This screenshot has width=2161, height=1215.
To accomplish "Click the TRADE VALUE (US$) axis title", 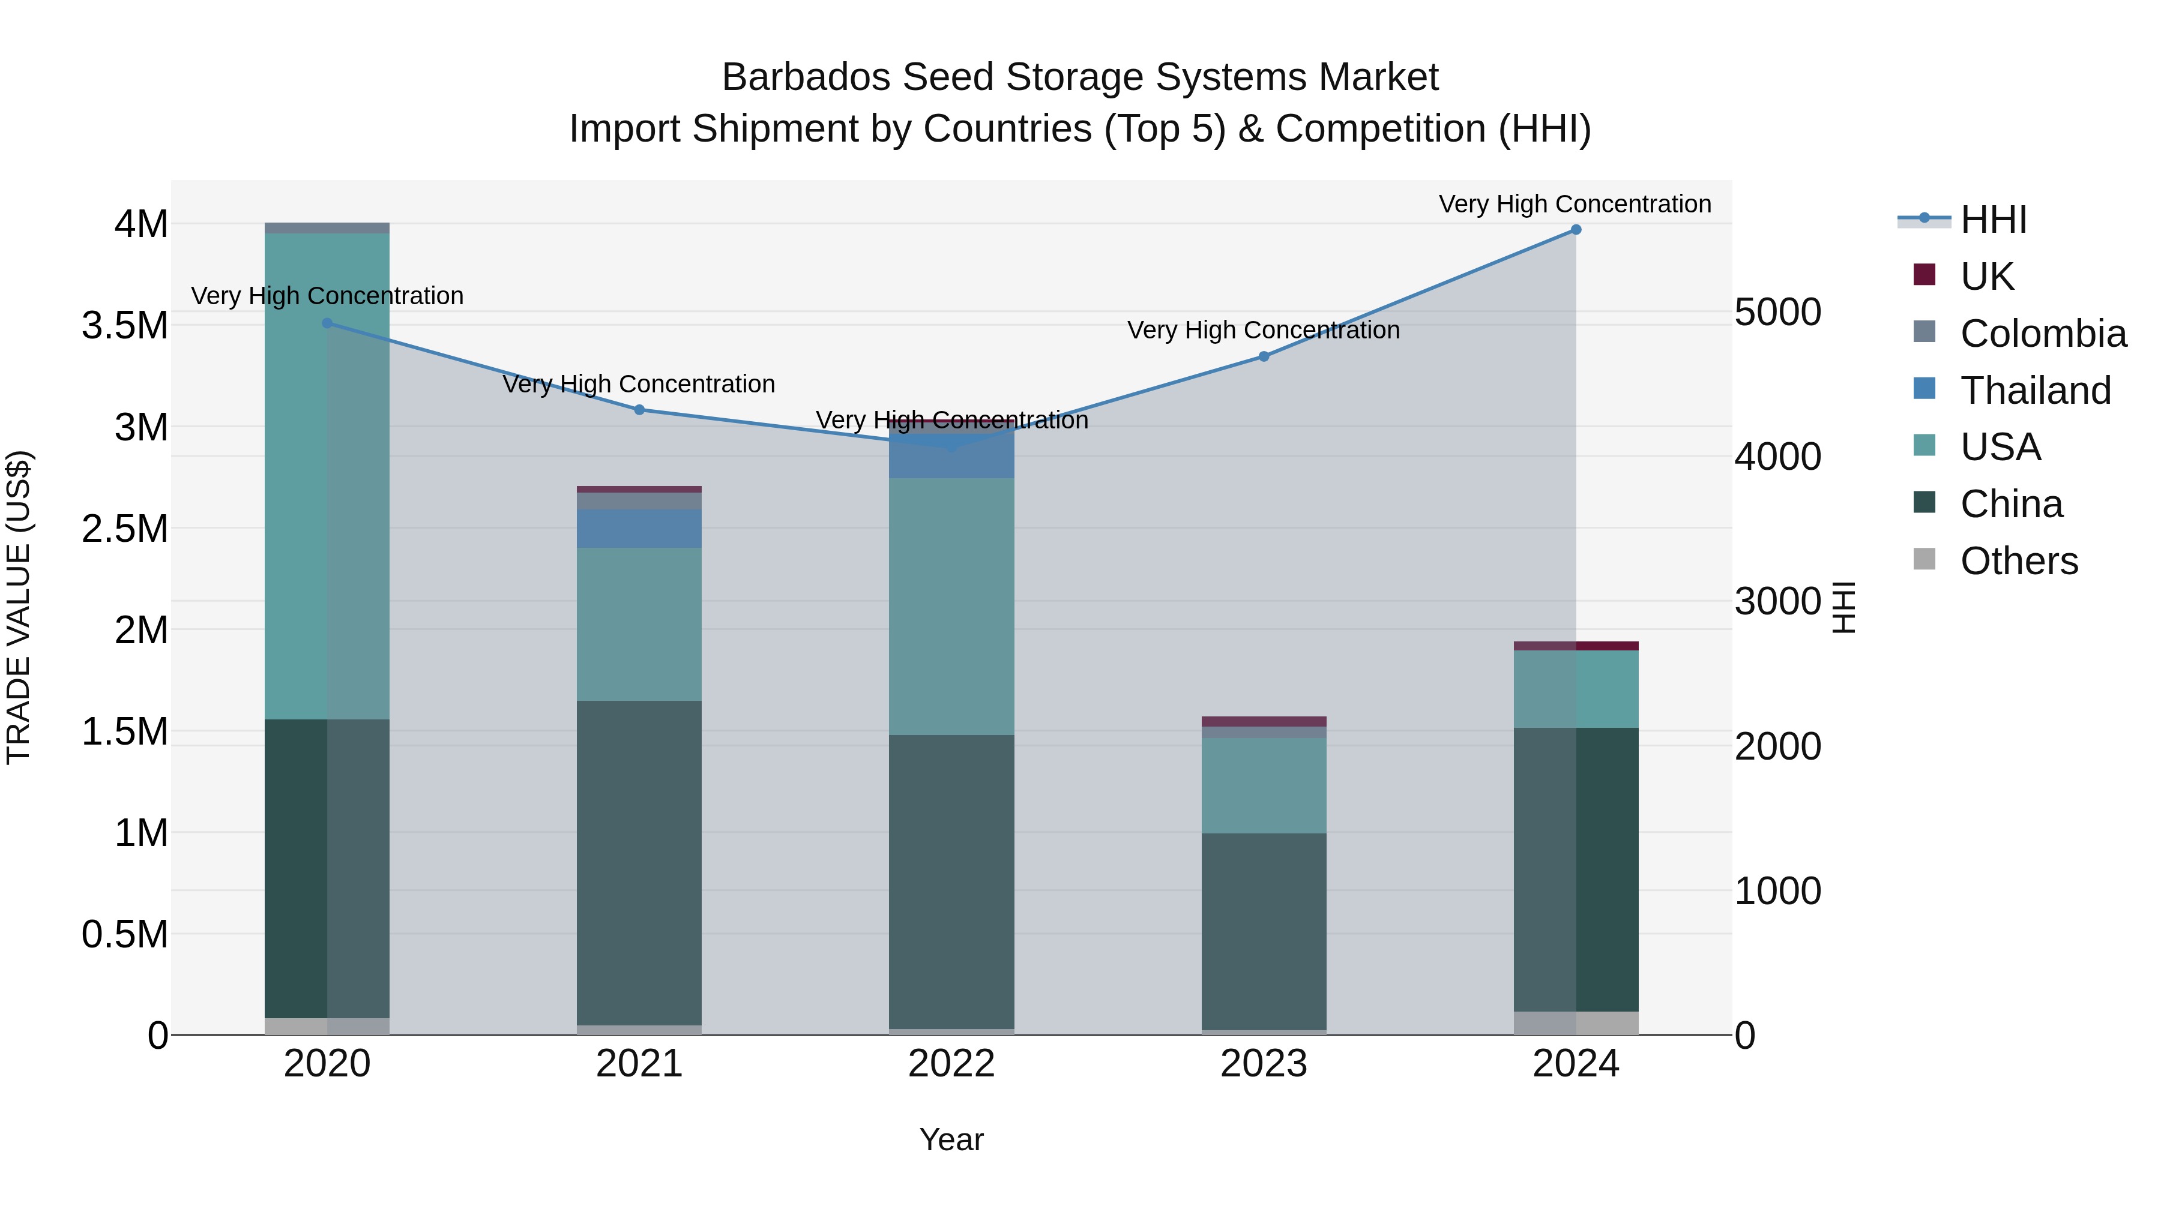I will [x=19, y=607].
